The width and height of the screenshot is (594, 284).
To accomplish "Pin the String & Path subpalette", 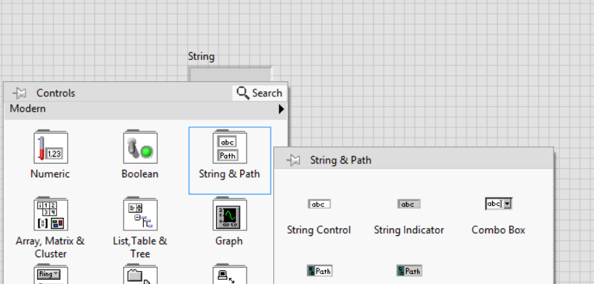I will [293, 160].
